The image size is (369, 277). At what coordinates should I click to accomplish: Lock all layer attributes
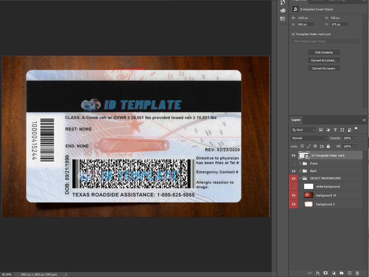[328, 146]
